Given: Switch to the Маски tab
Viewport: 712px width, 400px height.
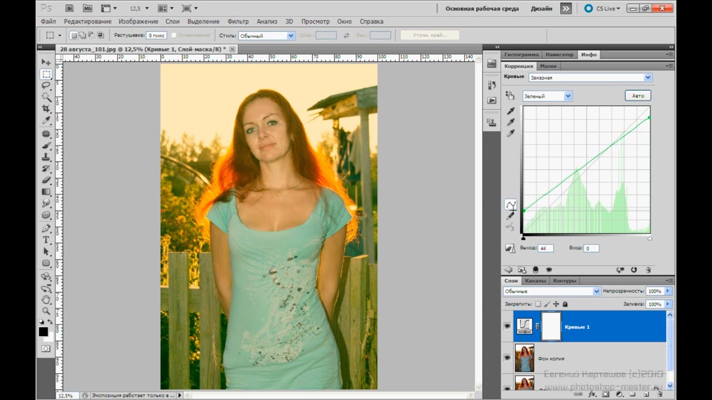Looking at the screenshot, I should (548, 66).
